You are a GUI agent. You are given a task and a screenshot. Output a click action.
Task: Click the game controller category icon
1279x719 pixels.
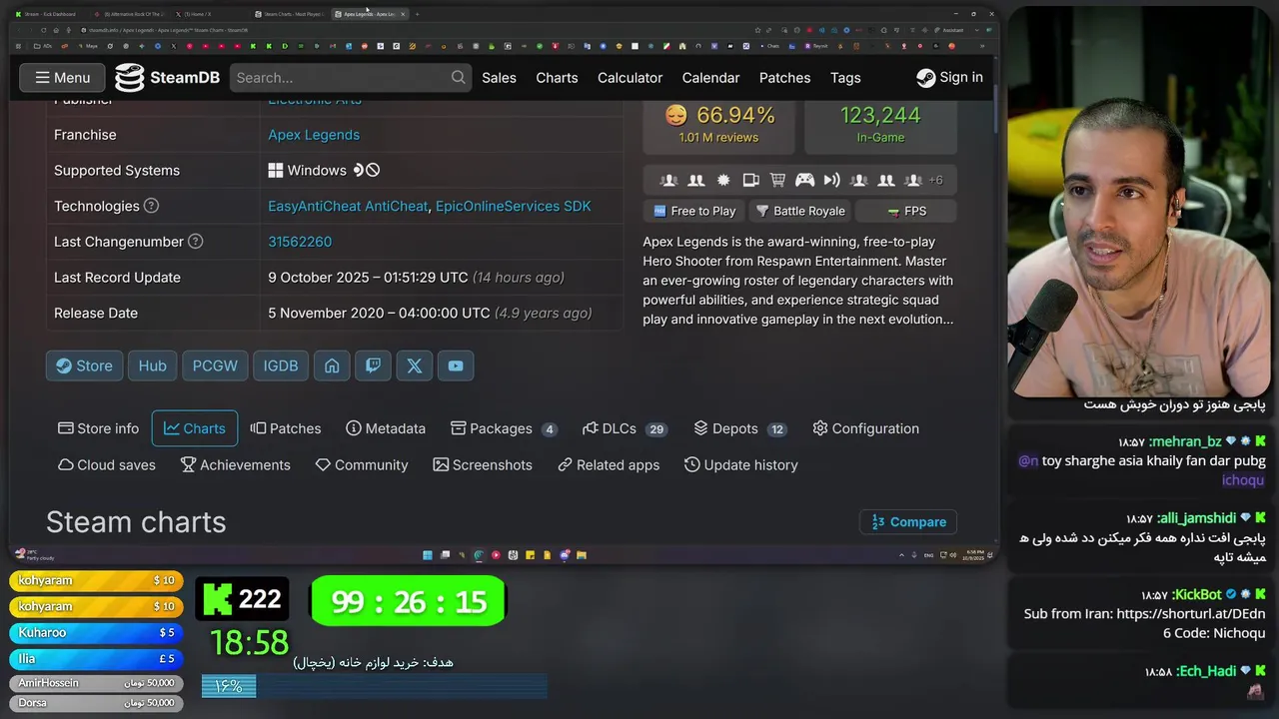pyautogui.click(x=804, y=180)
